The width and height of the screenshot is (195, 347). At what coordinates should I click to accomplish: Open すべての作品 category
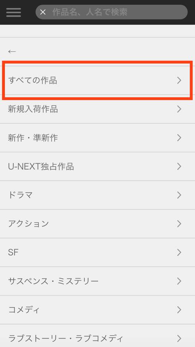pos(97,81)
